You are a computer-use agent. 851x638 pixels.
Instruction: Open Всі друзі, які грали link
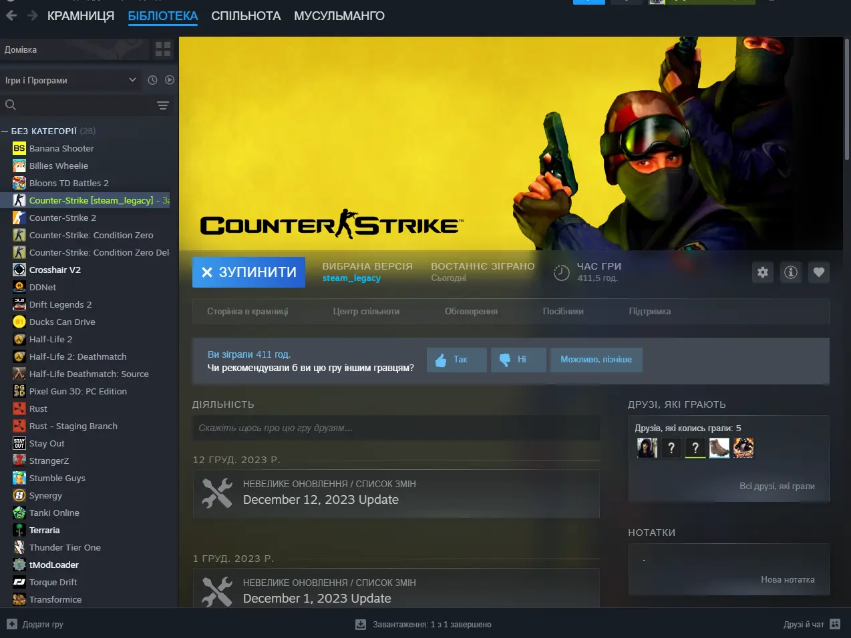click(777, 487)
